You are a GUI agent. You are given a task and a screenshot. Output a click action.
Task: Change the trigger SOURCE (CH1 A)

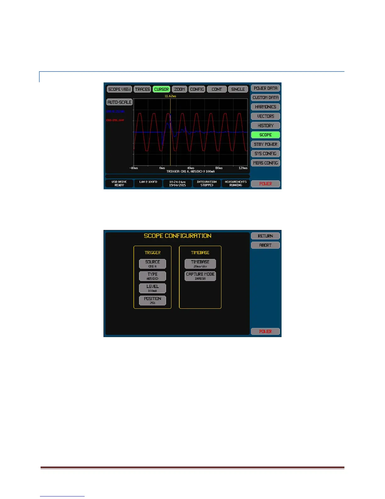tap(153, 264)
